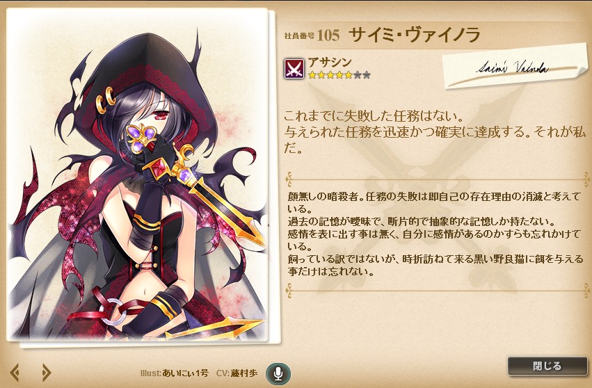The width and height of the screenshot is (592, 388).
Task: Click the Assassin crossed-swords class icon
Action: pyautogui.click(x=294, y=69)
